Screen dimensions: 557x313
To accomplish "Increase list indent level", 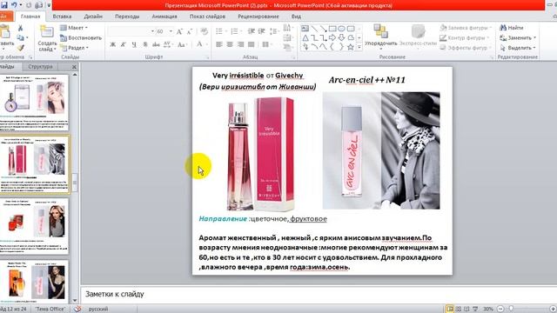I will (x=262, y=31).
